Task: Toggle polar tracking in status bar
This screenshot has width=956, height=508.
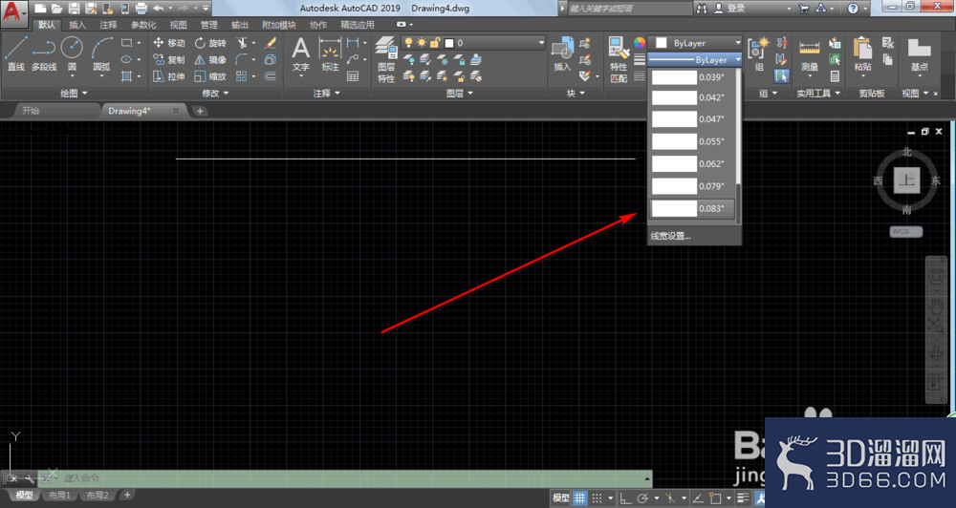Action: (642, 497)
